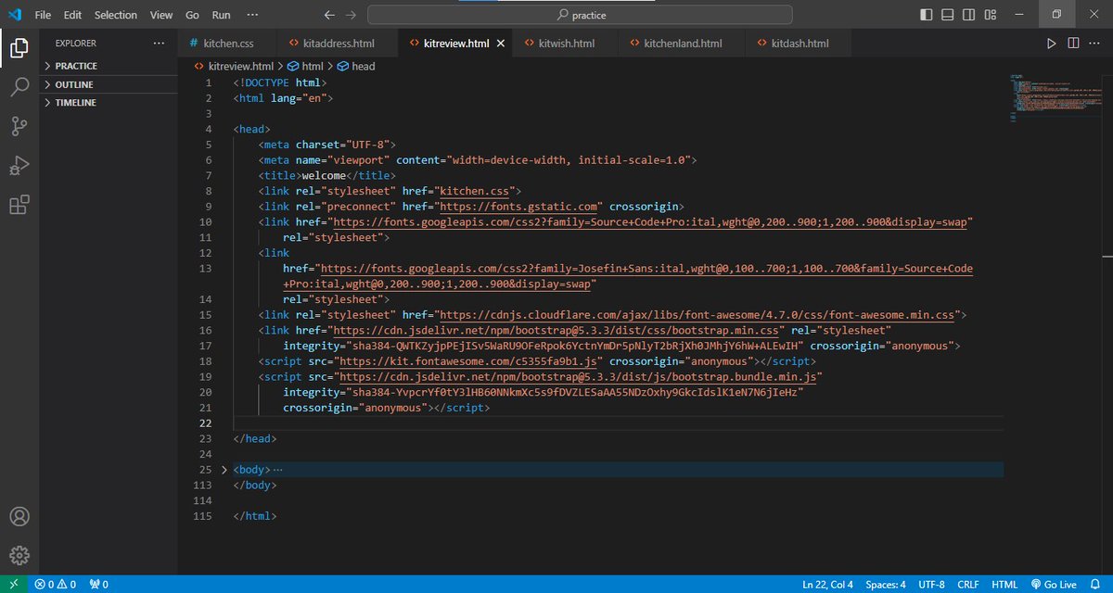Expand the PRACTICE folder section
Viewport: 1113px width, 593px height.
108,66
